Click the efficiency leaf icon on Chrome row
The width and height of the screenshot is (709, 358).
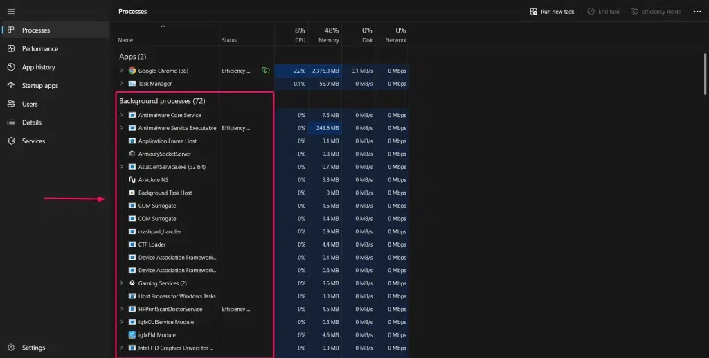pyautogui.click(x=266, y=71)
